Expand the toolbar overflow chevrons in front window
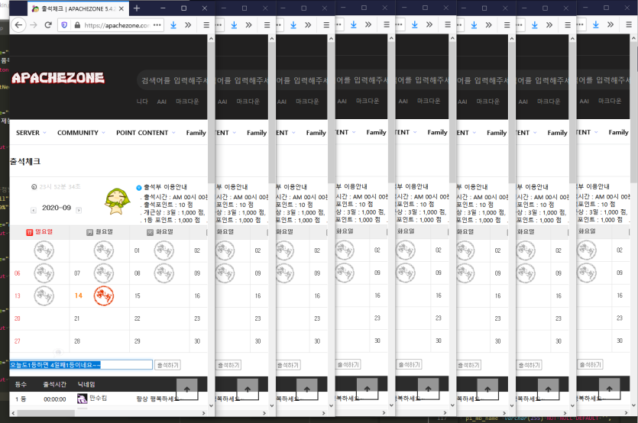Screen dimensions: 638x423 pyautogui.click(x=188, y=25)
